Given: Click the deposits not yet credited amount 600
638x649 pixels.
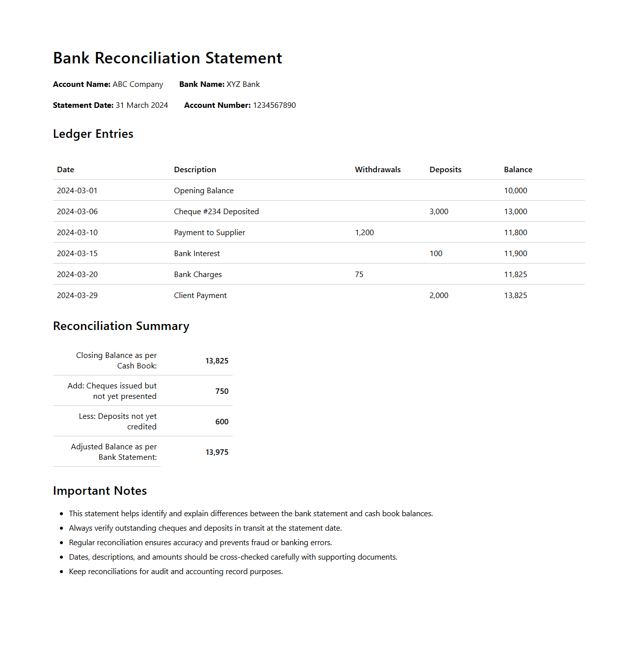Looking at the screenshot, I should [x=222, y=422].
